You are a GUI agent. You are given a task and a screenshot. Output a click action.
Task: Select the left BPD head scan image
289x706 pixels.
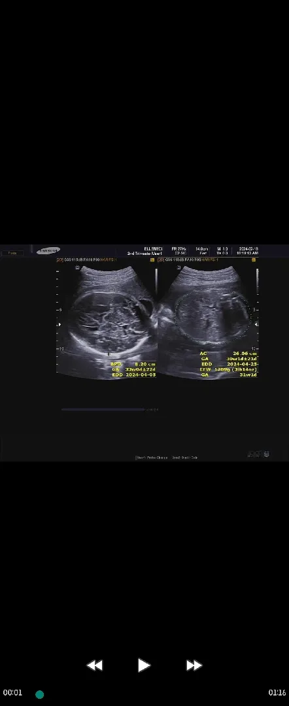(x=107, y=320)
